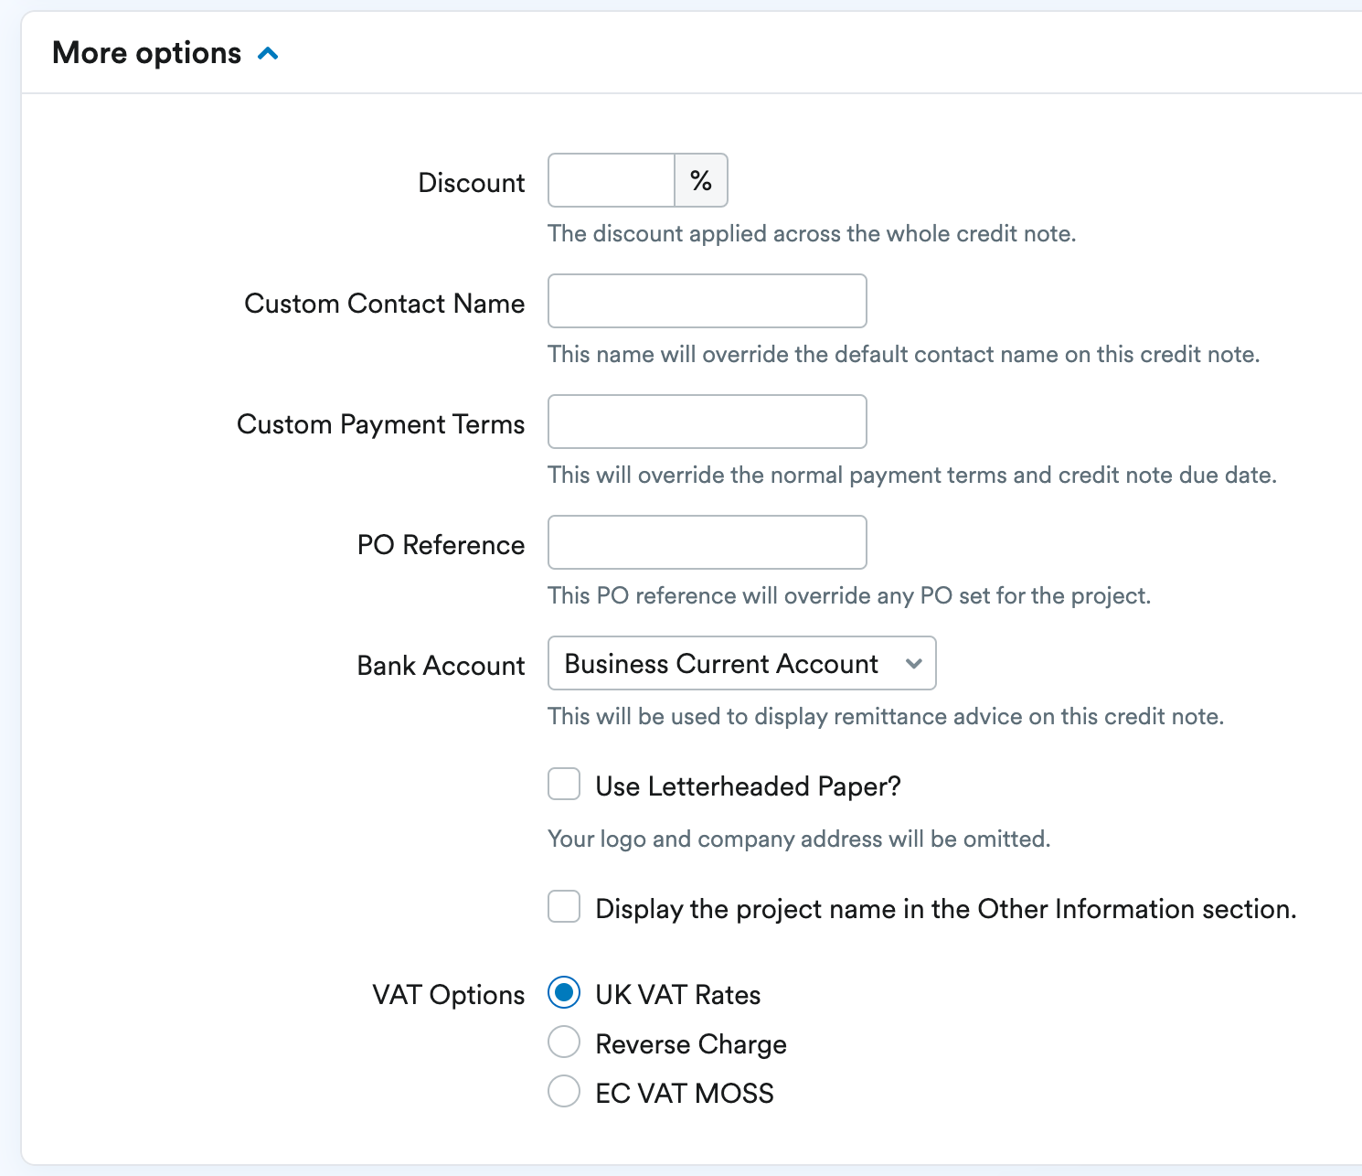Focus the Discount input field
Image resolution: width=1362 pixels, height=1176 pixels.
612,180
